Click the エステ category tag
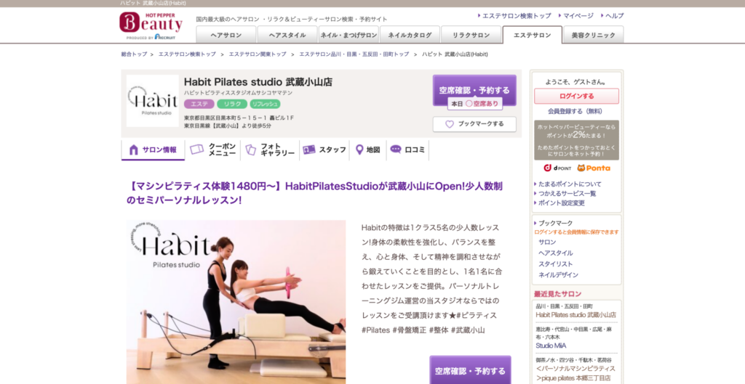Viewport: 745px width, 384px height. 199,104
